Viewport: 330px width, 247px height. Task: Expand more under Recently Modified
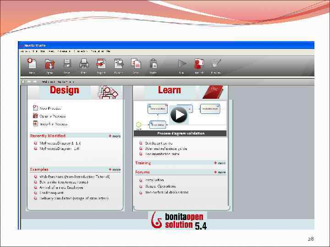click(x=115, y=136)
